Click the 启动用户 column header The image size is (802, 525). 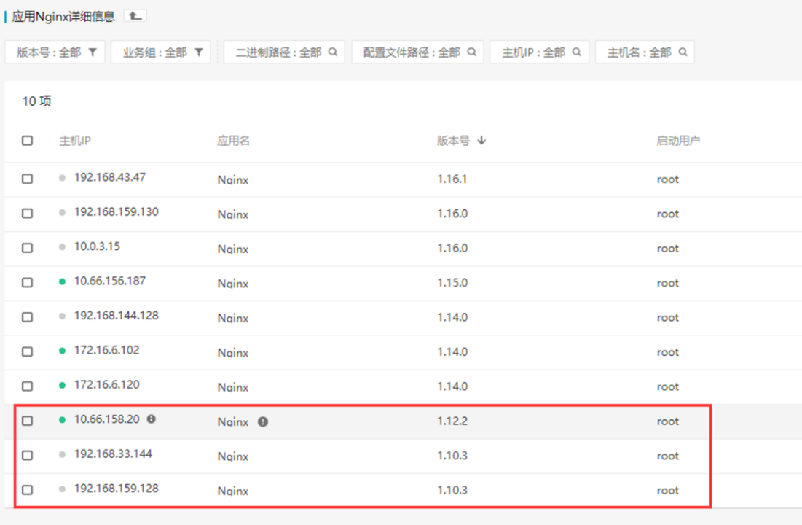click(x=677, y=141)
